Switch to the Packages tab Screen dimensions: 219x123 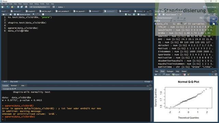coord(170,71)
